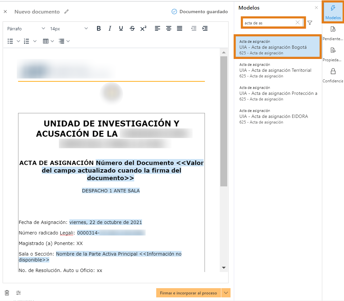Apply superscript formatting
344x301 pixels.
(x=143, y=28)
